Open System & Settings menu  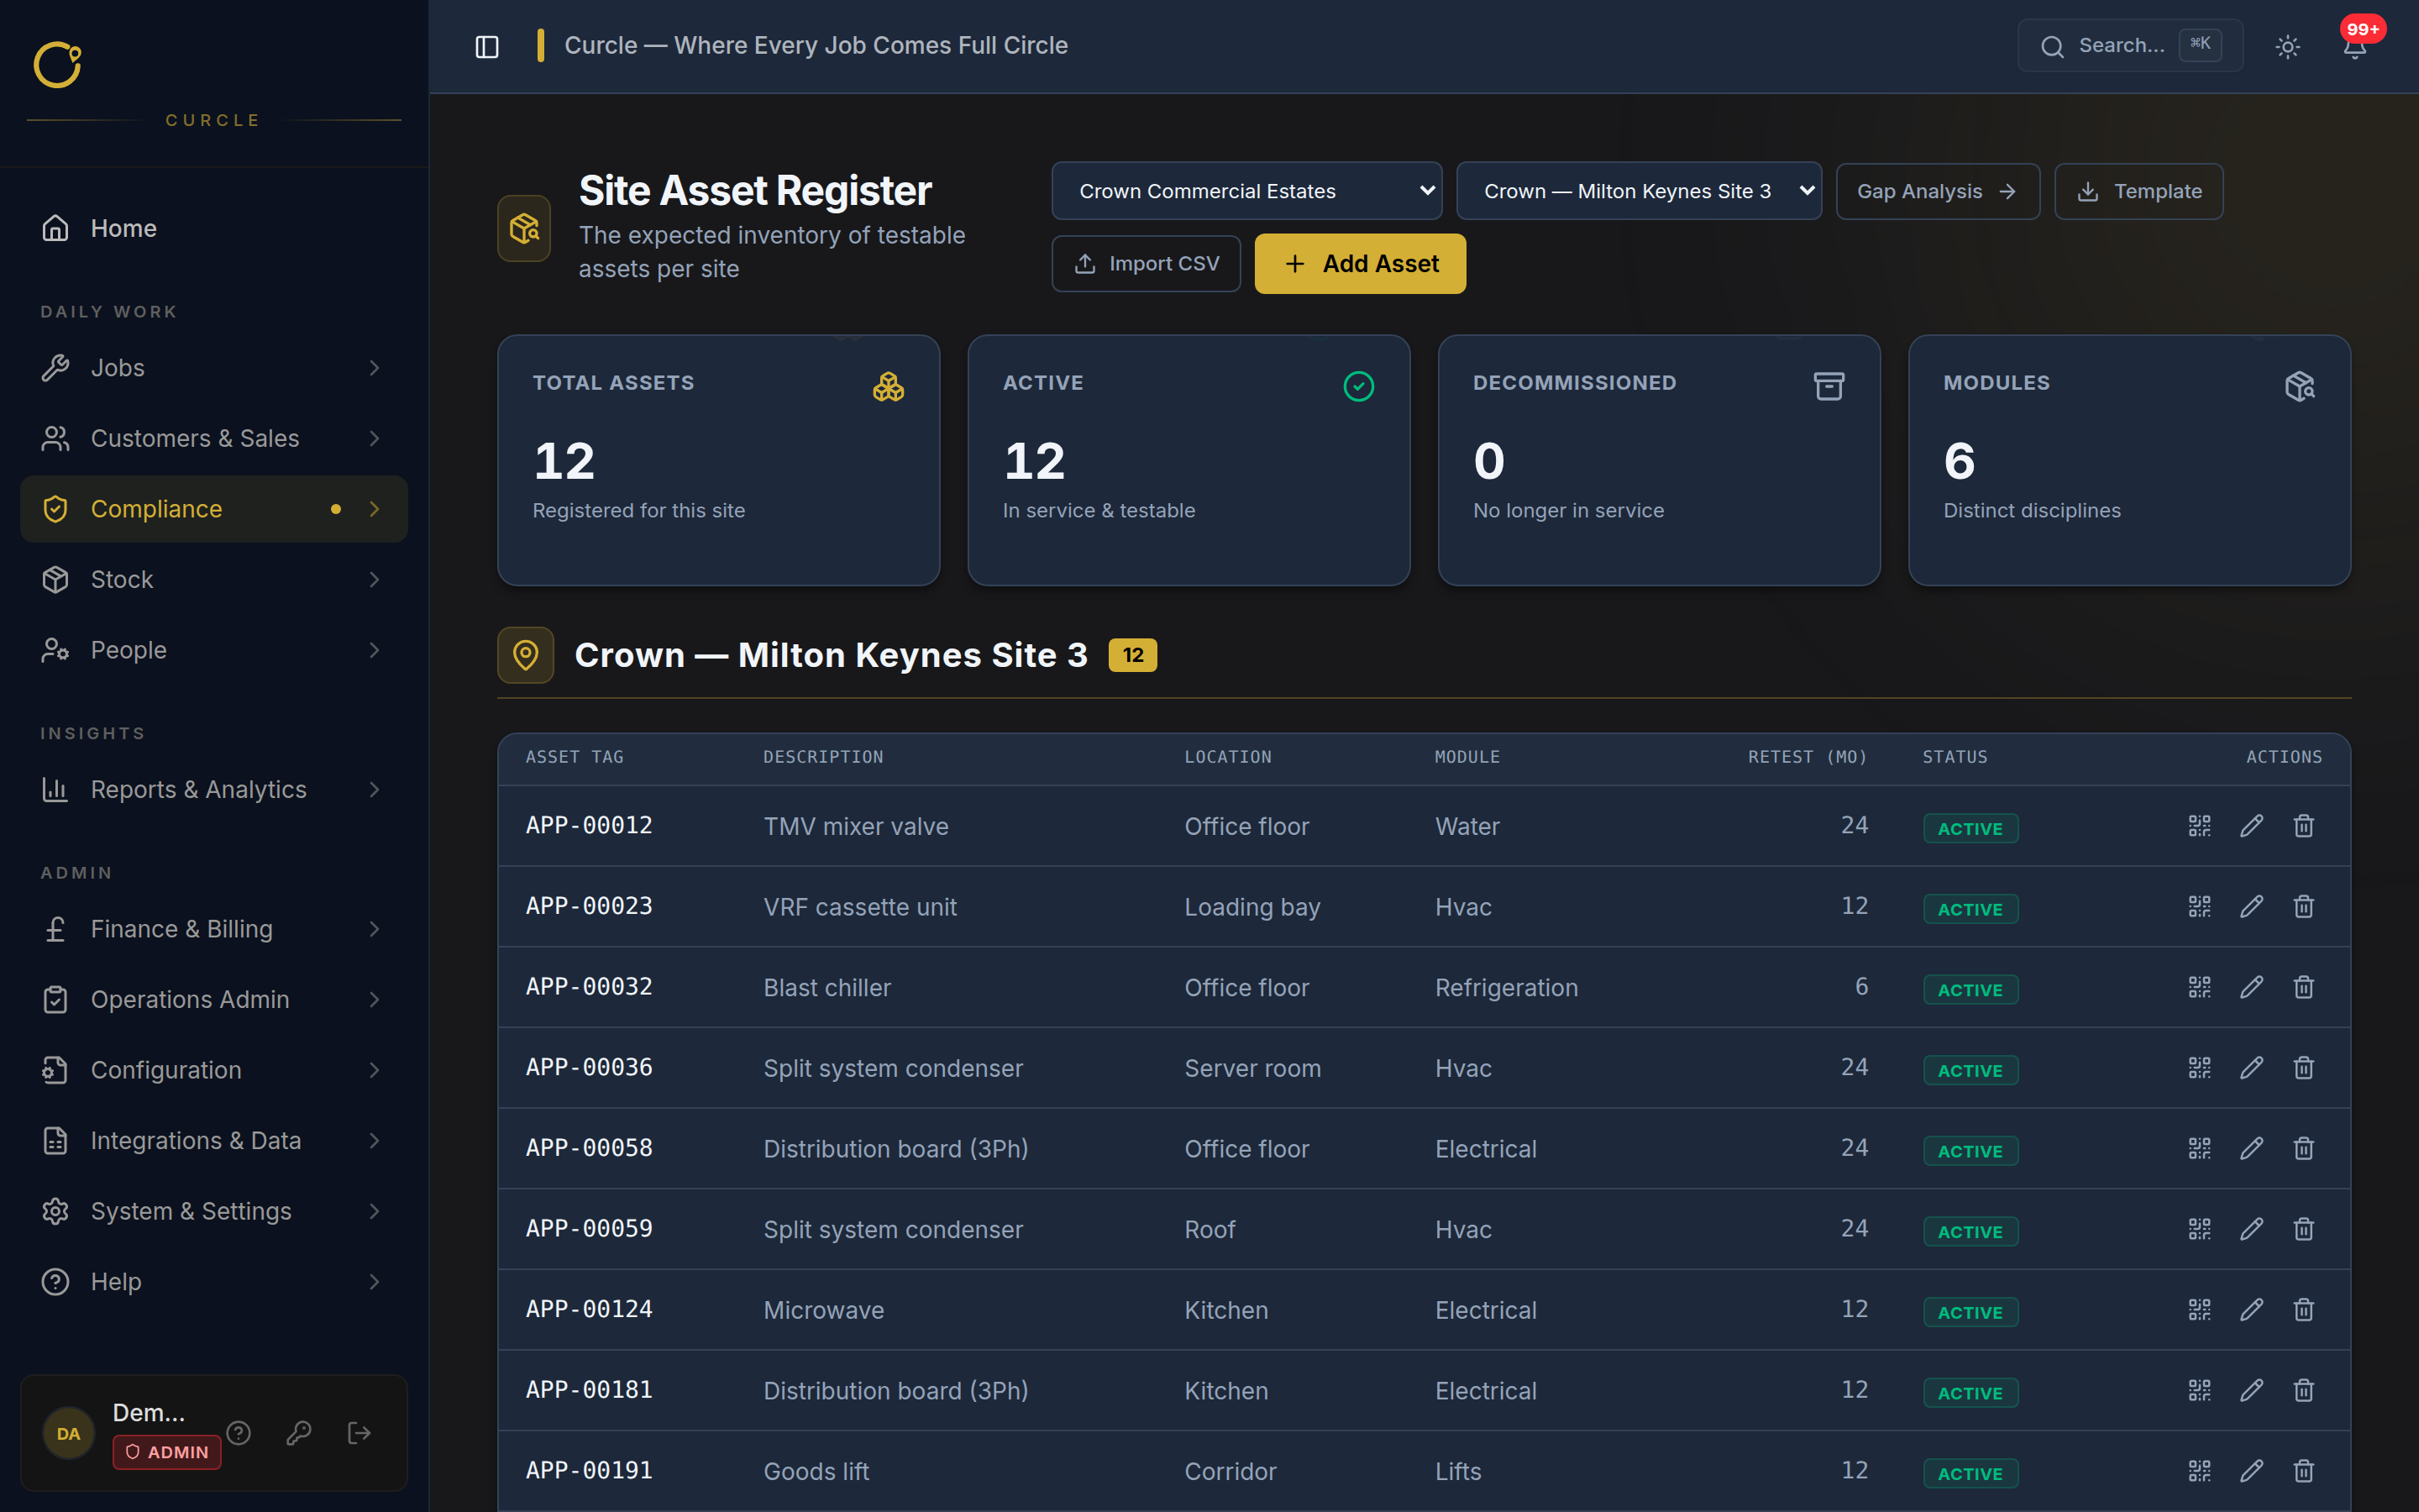click(214, 1211)
